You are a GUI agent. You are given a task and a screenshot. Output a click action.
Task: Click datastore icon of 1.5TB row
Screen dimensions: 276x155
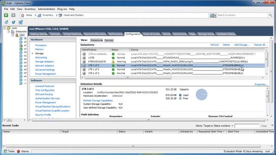tap(84, 58)
